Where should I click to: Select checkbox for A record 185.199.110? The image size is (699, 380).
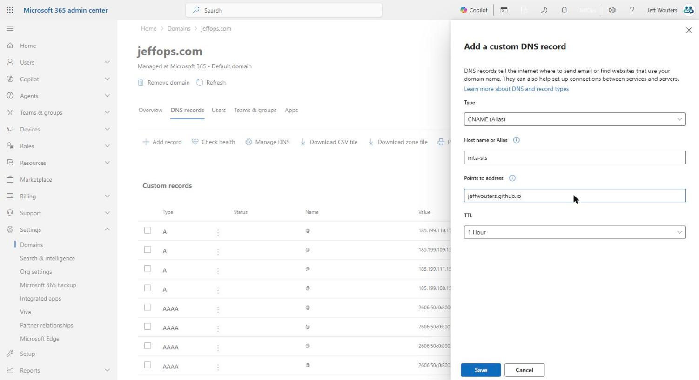click(148, 230)
